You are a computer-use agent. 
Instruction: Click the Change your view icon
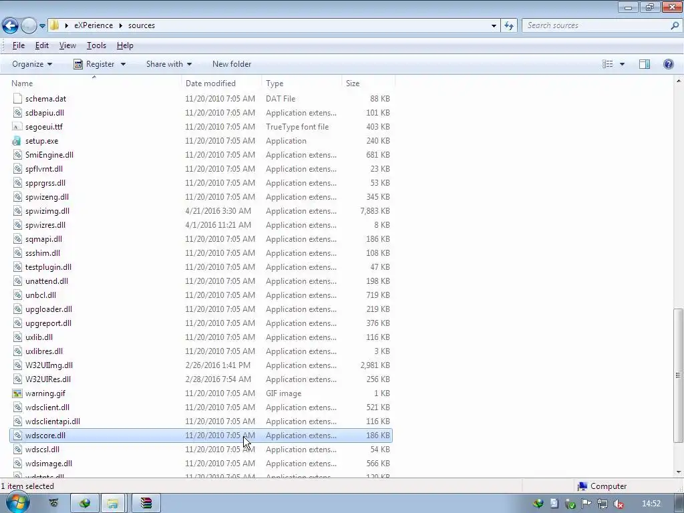(608, 64)
